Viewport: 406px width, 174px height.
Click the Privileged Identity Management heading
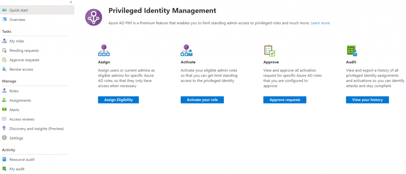coord(162,11)
